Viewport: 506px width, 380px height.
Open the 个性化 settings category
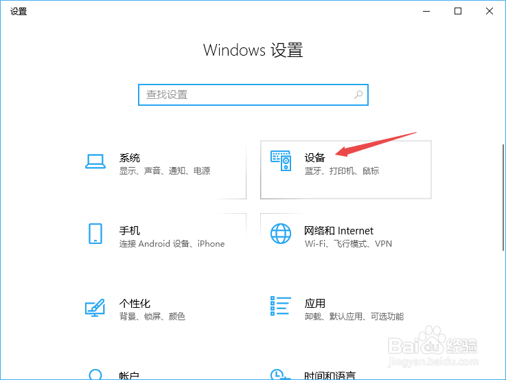161,315
